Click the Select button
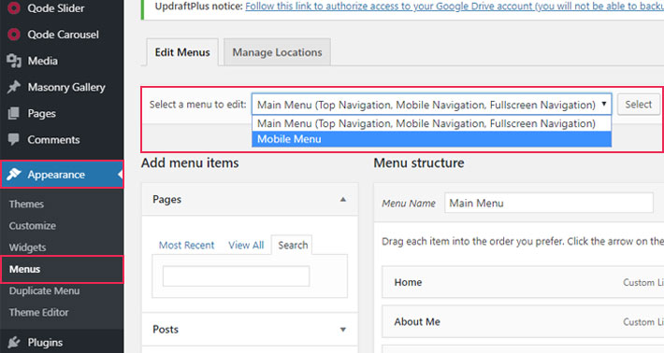The height and width of the screenshot is (353, 664). pyautogui.click(x=638, y=105)
